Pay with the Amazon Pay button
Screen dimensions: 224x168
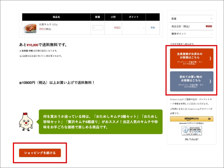191,118
